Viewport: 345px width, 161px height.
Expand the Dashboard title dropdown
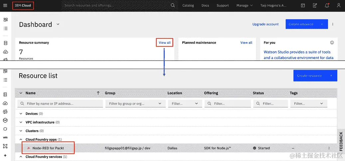[x=58, y=24]
